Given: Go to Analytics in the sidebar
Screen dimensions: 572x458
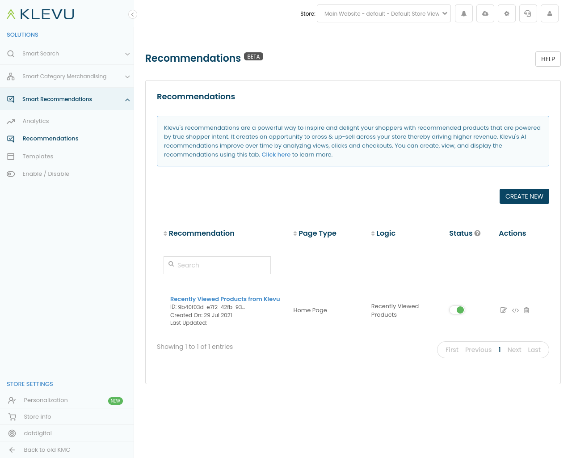Looking at the screenshot, I should click(36, 121).
